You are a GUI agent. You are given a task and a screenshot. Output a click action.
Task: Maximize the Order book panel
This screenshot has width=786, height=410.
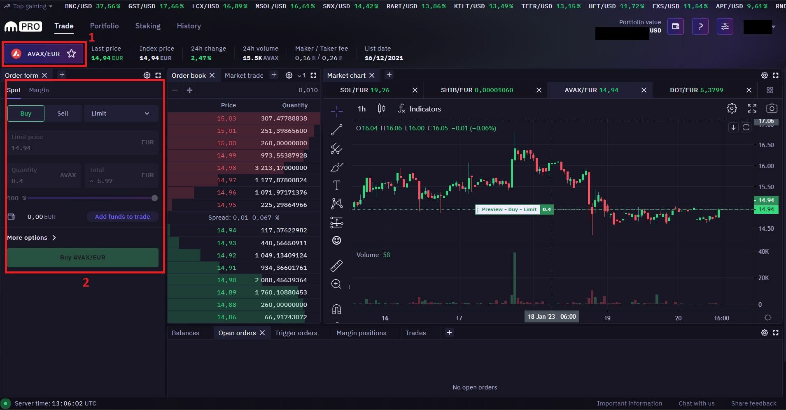[313, 75]
